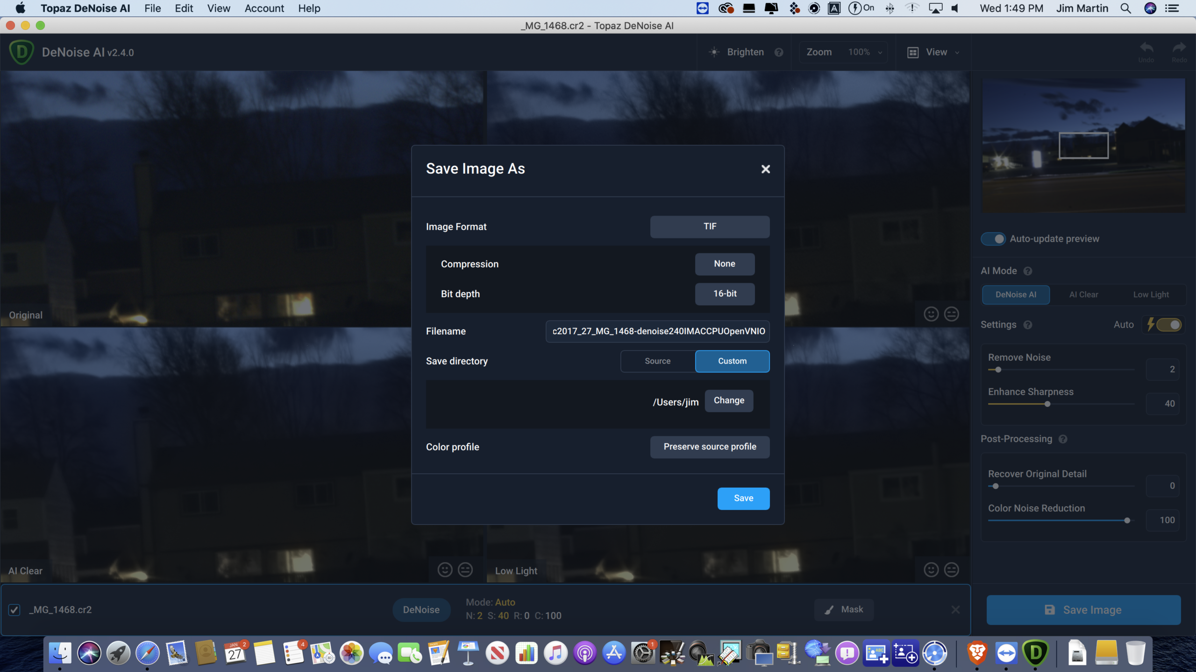Toggle Auto-update preview switch

tap(993, 239)
